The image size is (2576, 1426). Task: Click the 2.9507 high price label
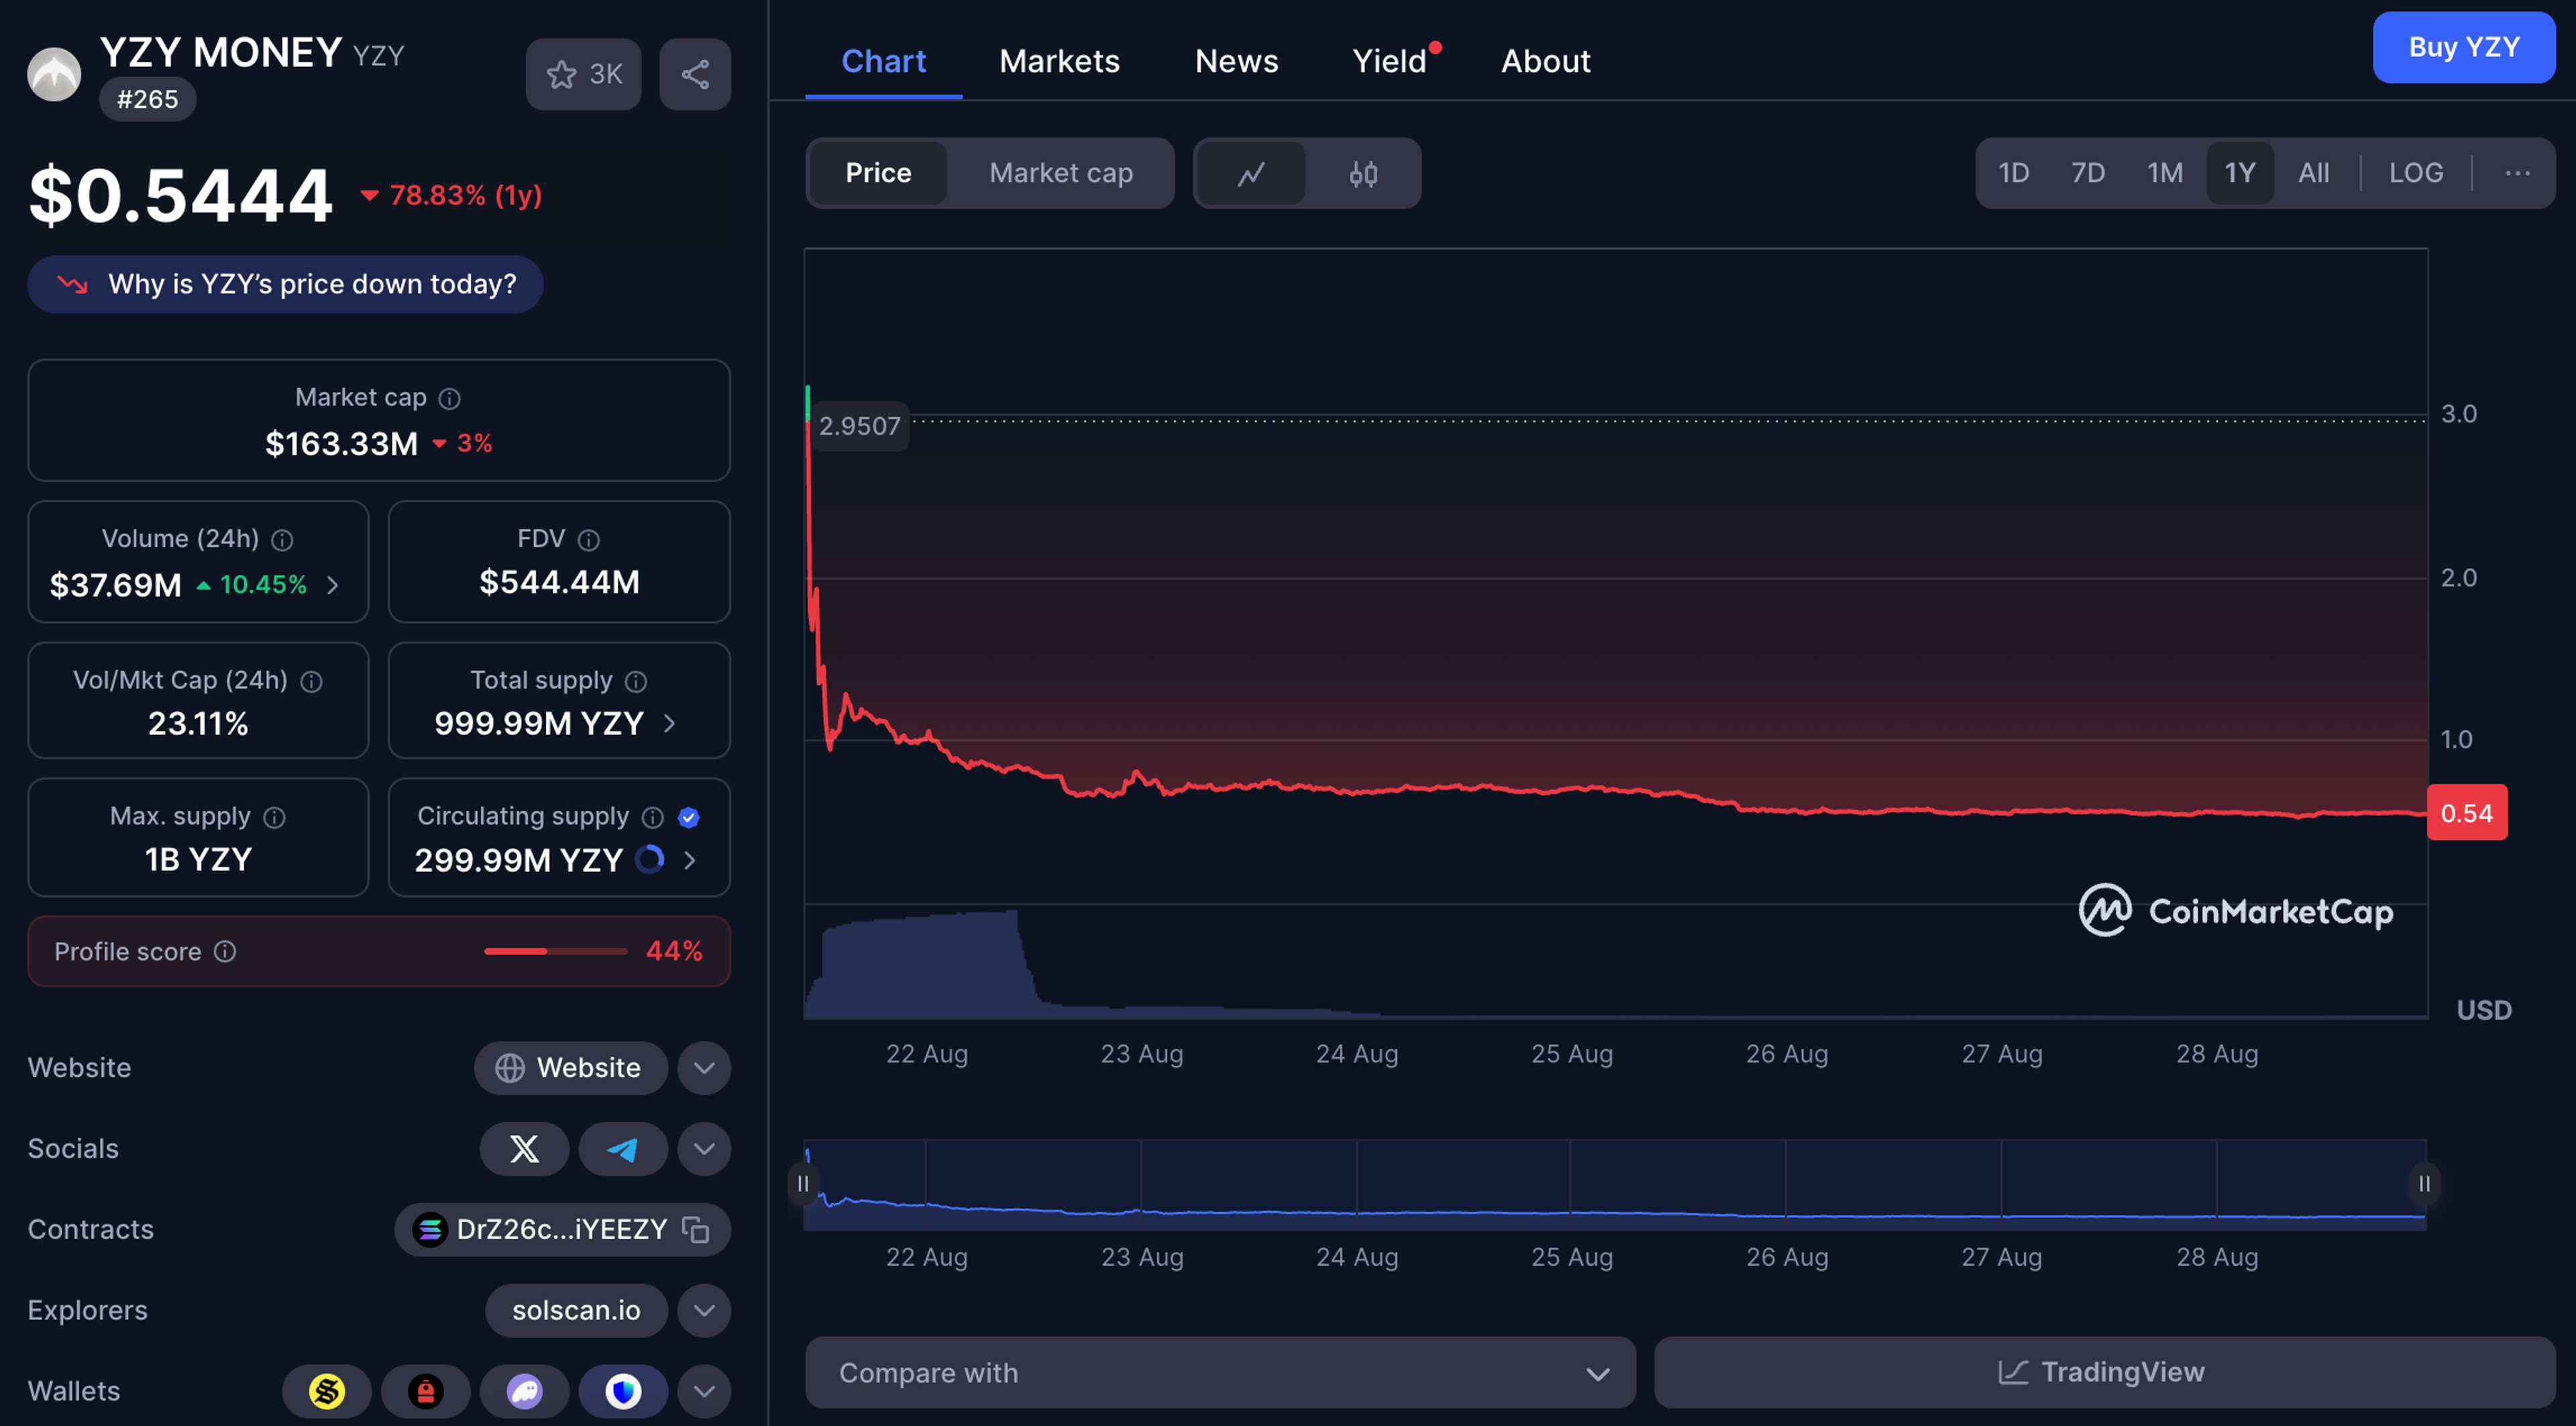click(x=860, y=426)
